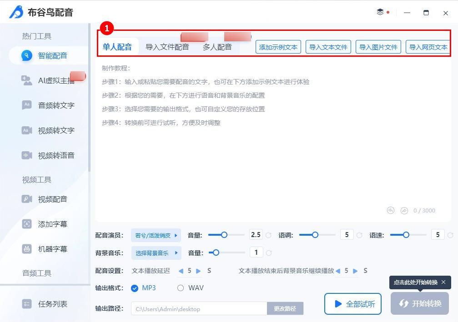This screenshot has width=458, height=322.
Task: Reset 语速 value with refresh icon
Action: coord(450,235)
